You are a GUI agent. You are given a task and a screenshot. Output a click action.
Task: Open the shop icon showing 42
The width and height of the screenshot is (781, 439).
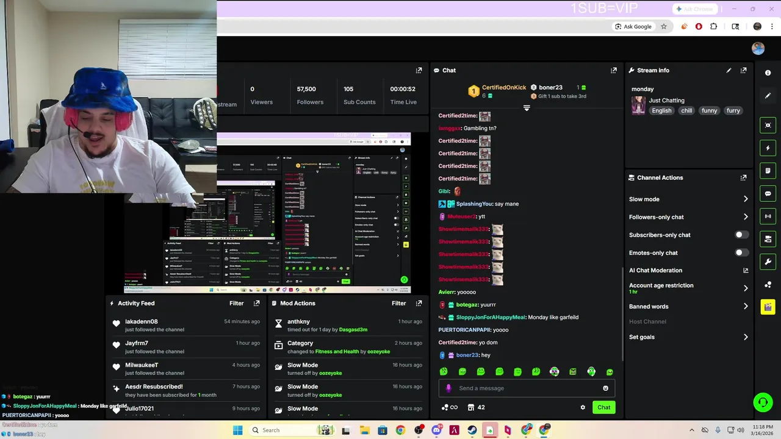[x=476, y=407]
